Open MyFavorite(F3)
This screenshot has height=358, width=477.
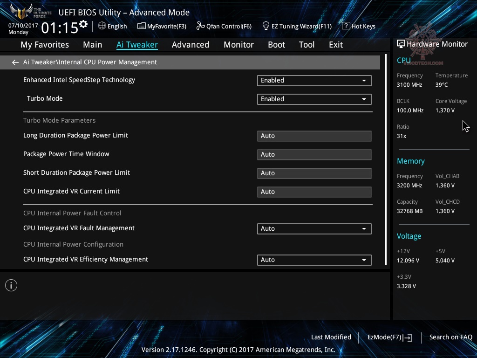tap(162, 26)
